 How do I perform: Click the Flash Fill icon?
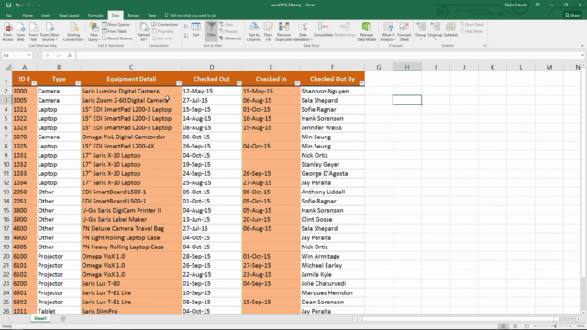tap(268, 32)
